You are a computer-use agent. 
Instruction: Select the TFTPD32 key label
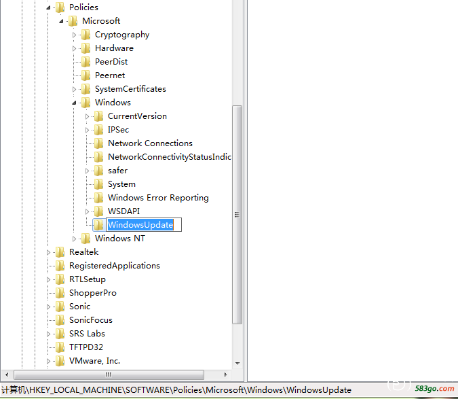pyautogui.click(x=86, y=347)
